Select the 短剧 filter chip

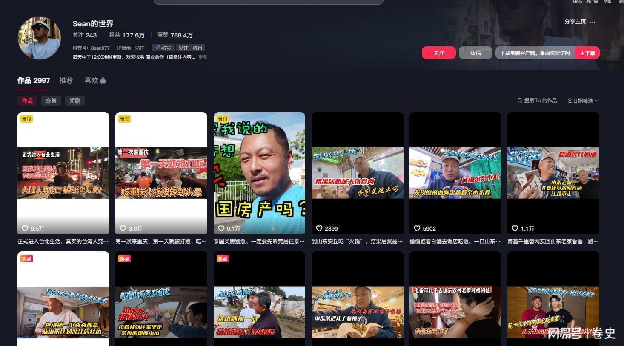(x=75, y=101)
